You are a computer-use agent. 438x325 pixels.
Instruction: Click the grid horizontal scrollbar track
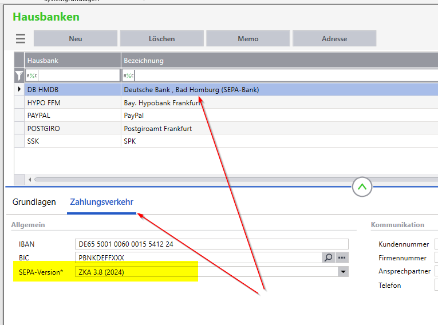(x=236, y=180)
